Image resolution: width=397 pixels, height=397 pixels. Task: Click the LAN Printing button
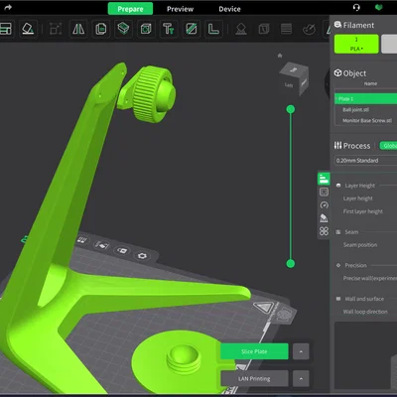[x=254, y=378]
